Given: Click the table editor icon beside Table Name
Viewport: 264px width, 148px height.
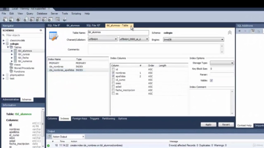Looking at the screenshot, I should point(54,36).
